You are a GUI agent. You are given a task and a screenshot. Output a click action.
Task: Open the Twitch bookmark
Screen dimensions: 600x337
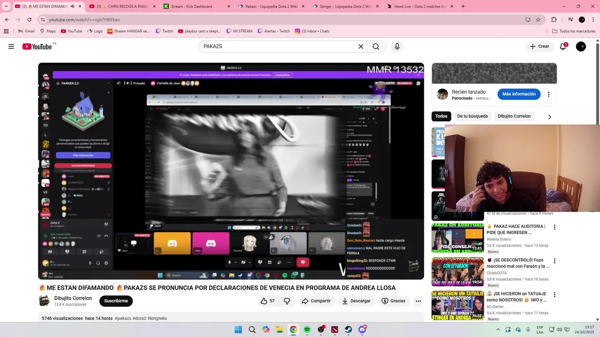(x=164, y=31)
